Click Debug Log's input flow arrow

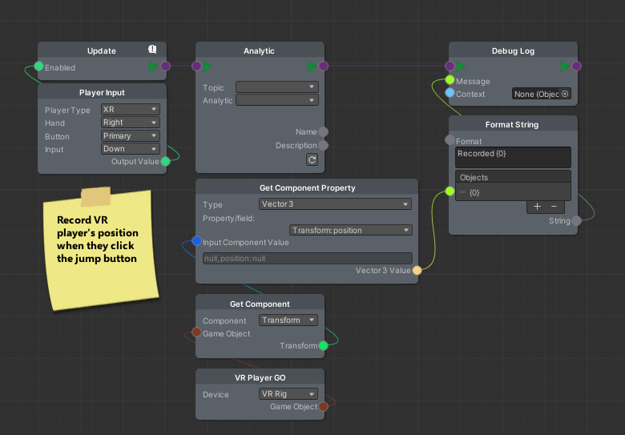coord(461,66)
